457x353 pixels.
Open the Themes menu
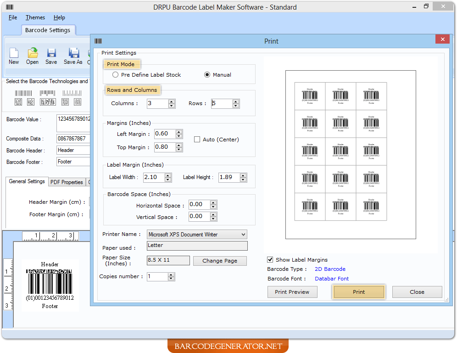[x=35, y=17]
